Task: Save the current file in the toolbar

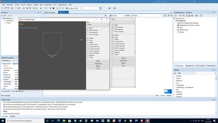Action: [24, 8]
